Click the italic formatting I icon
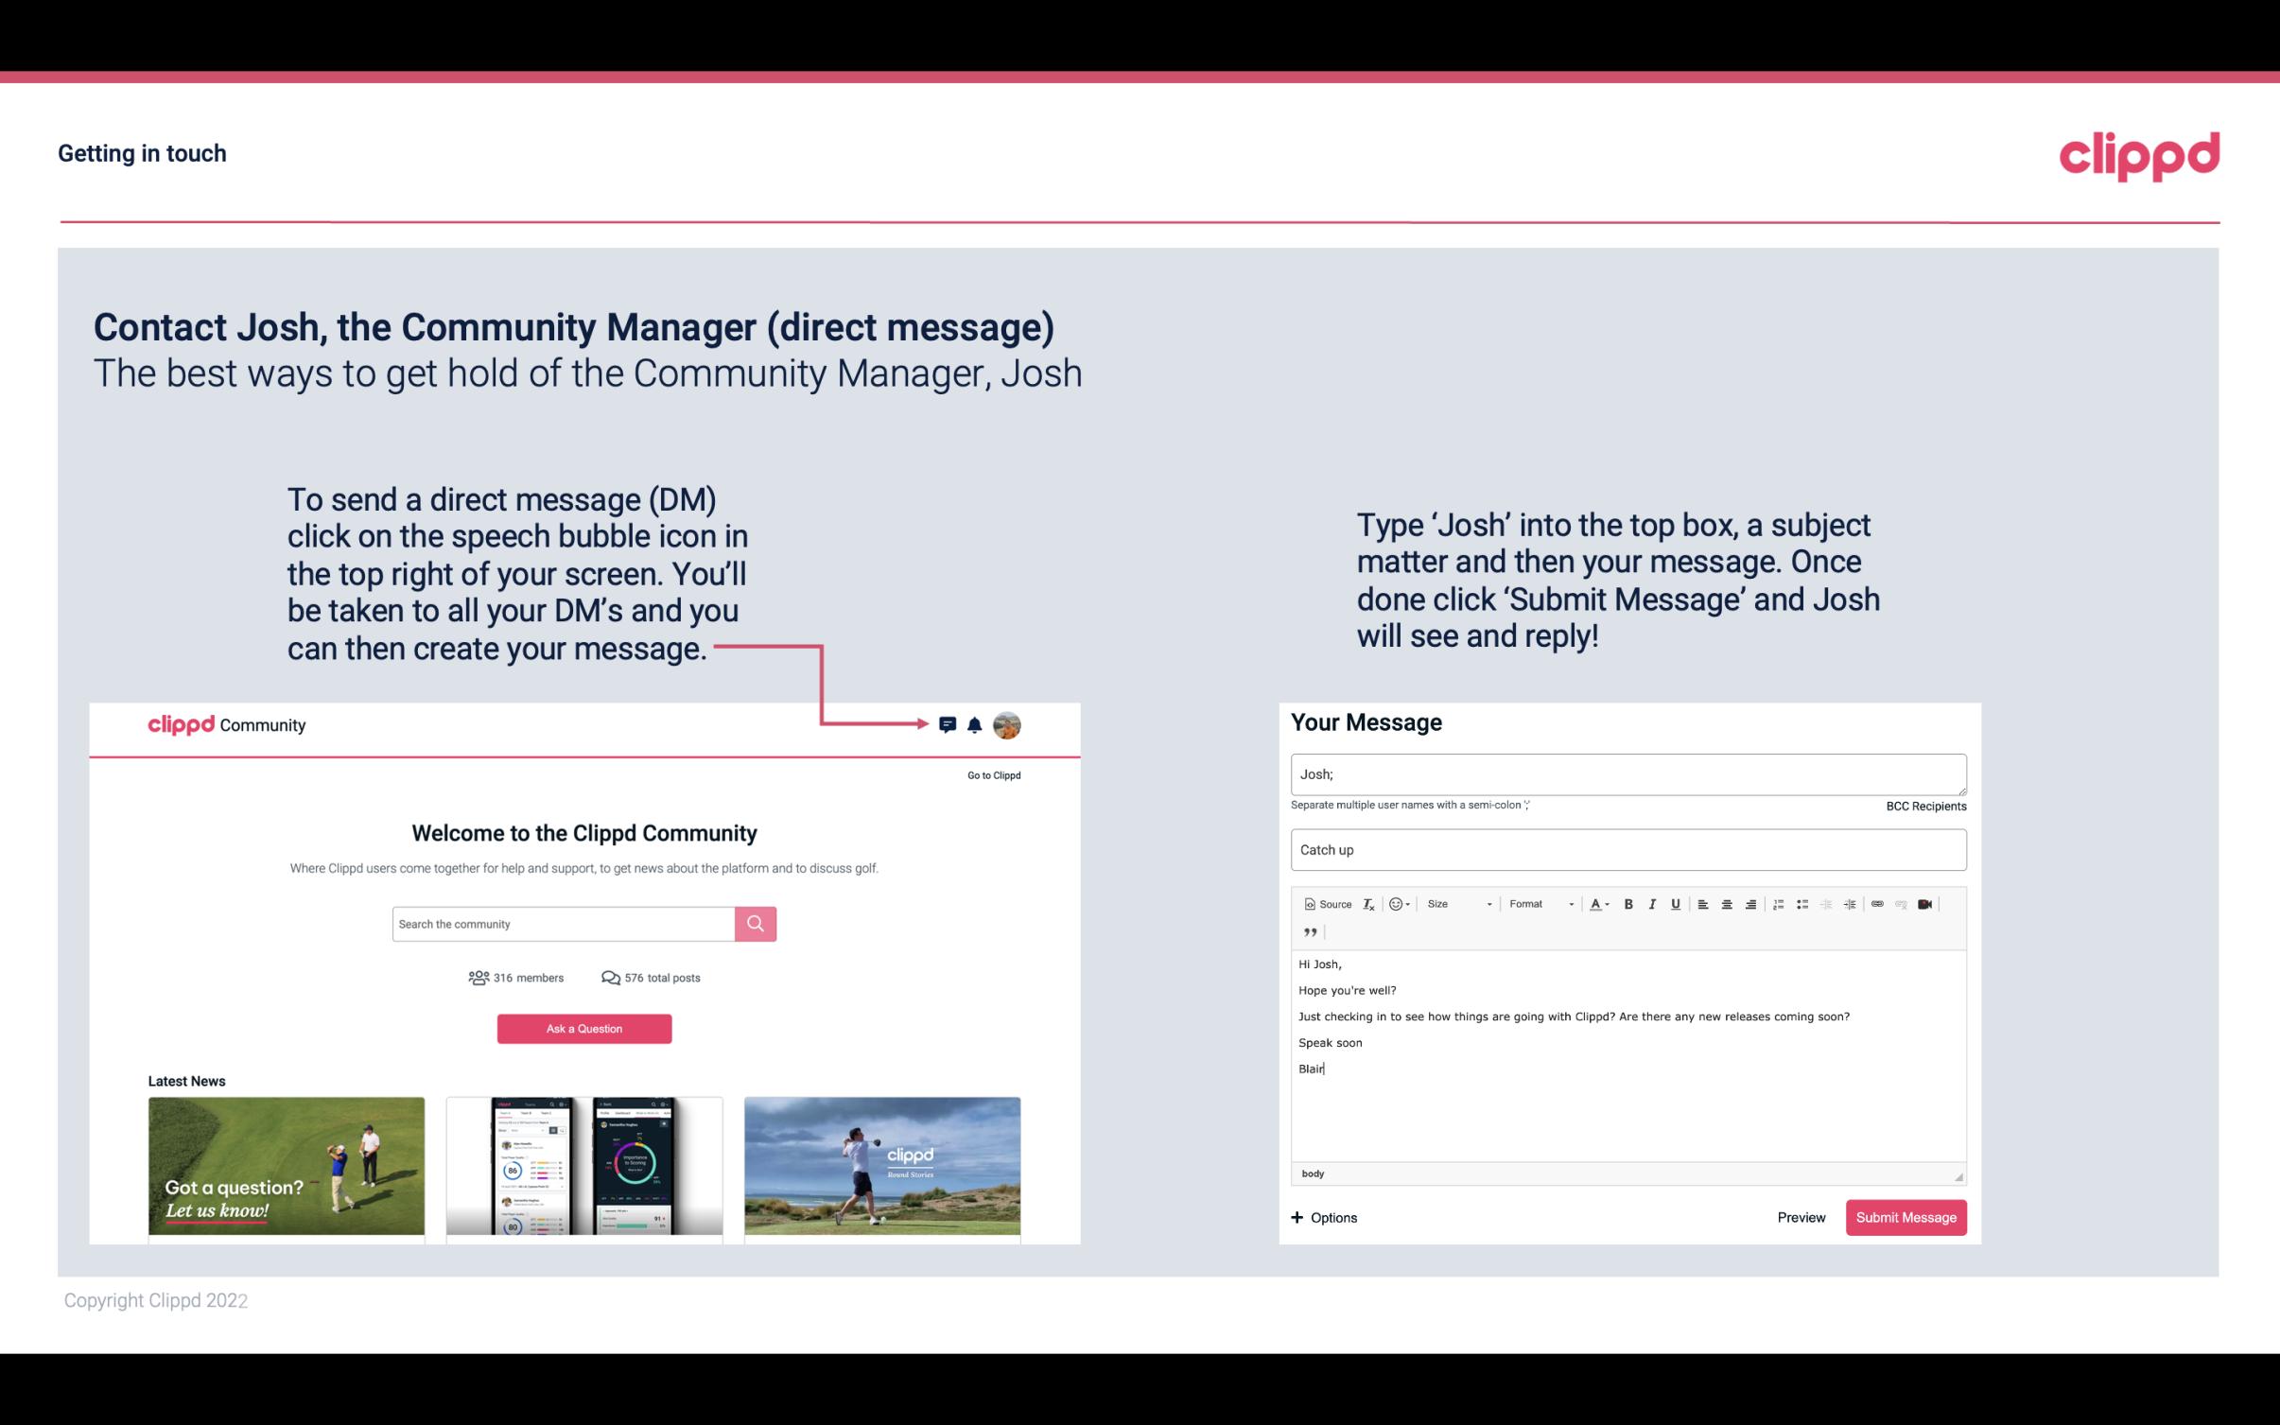 point(1649,903)
